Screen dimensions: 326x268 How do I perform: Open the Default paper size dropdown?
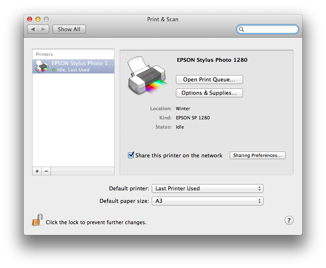pyautogui.click(x=208, y=201)
